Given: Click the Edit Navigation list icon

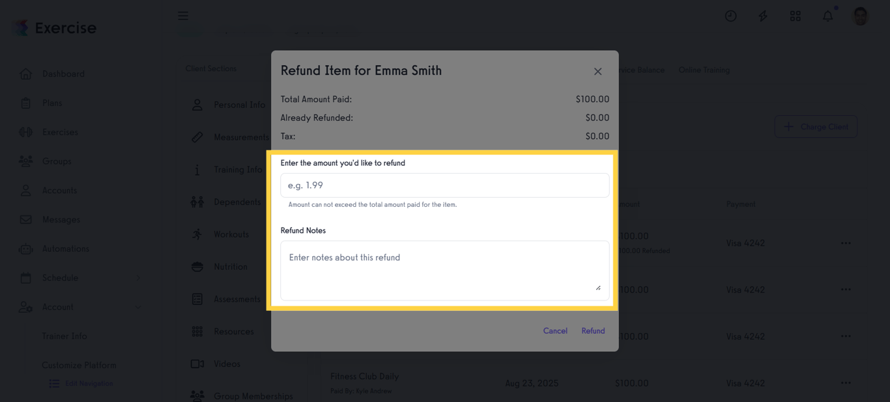Looking at the screenshot, I should 54,384.
